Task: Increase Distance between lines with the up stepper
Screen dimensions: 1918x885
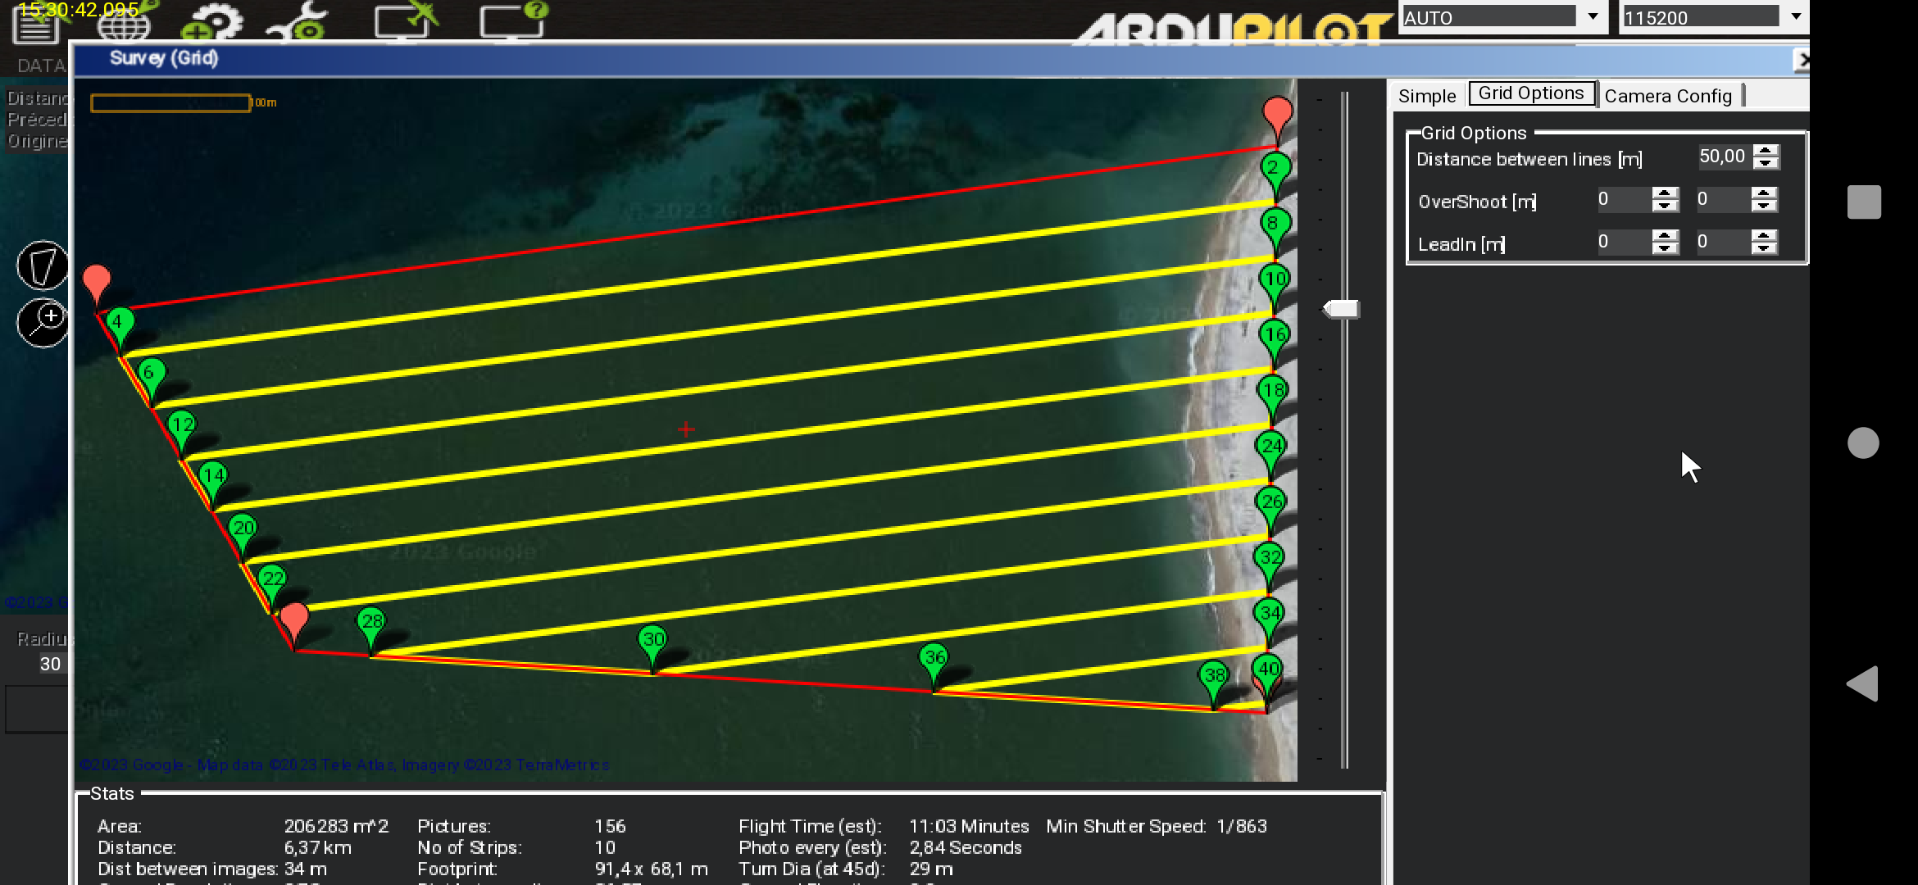Action: [x=1766, y=151]
